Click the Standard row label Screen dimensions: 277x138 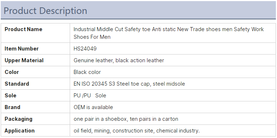coord(17,84)
